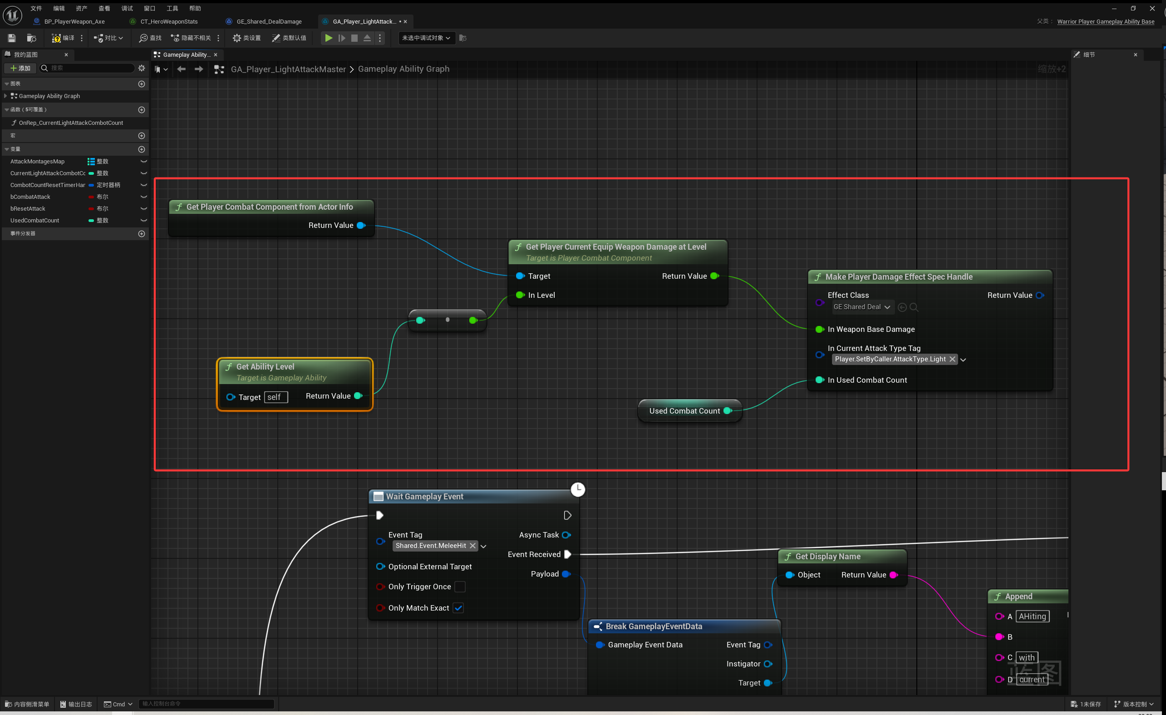Image resolution: width=1166 pixels, height=715 pixels.
Task: Click the Browse to asset icon
Action: point(32,38)
